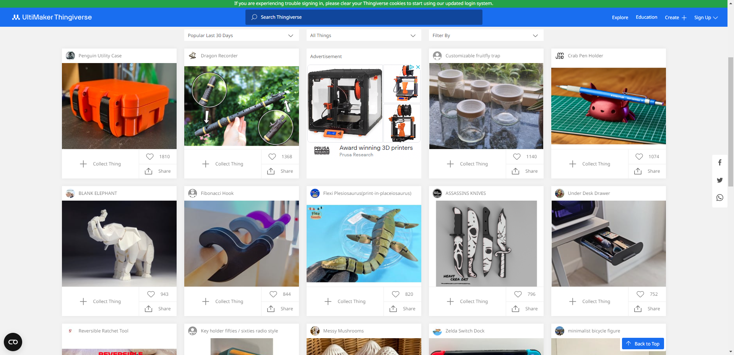This screenshot has width=734, height=355.
Task: Like the Penguin Utility Case heart icon
Action: tap(150, 157)
